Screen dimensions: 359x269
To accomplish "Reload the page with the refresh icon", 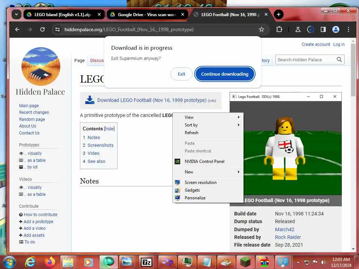I will [x=42, y=29].
